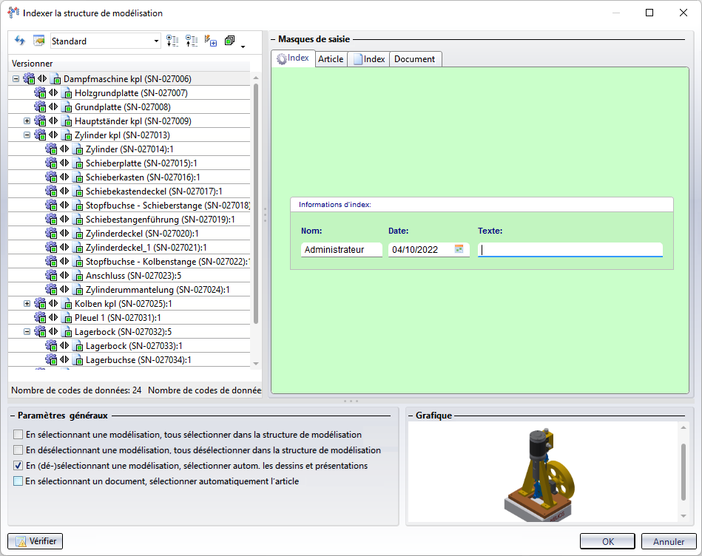Uncheck auto-select dessins et présentations option
The height and width of the screenshot is (556, 702).
pos(18,466)
